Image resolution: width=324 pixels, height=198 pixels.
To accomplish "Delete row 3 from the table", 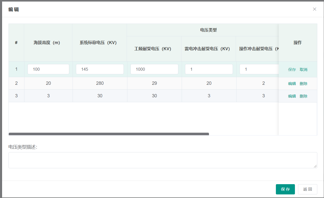I will pos(304,96).
